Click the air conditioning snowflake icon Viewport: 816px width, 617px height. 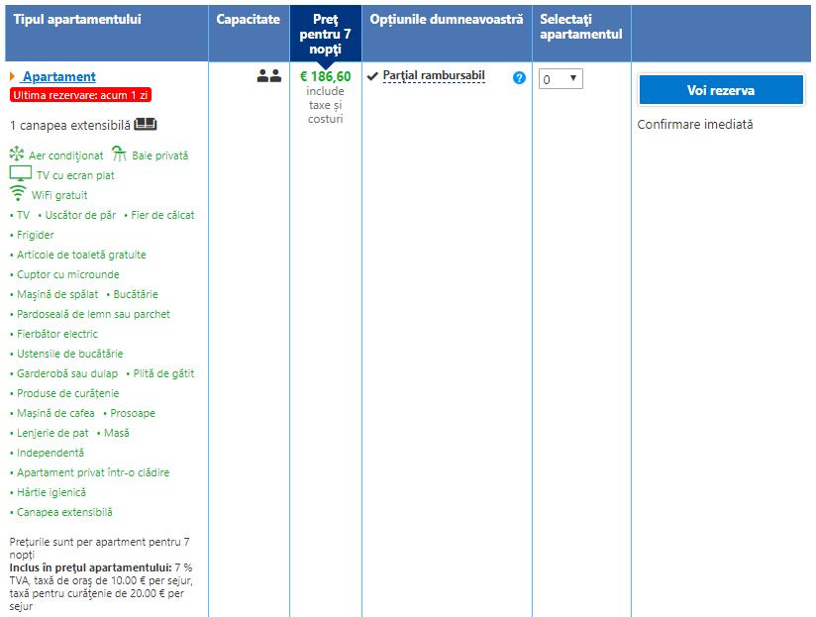(x=17, y=154)
